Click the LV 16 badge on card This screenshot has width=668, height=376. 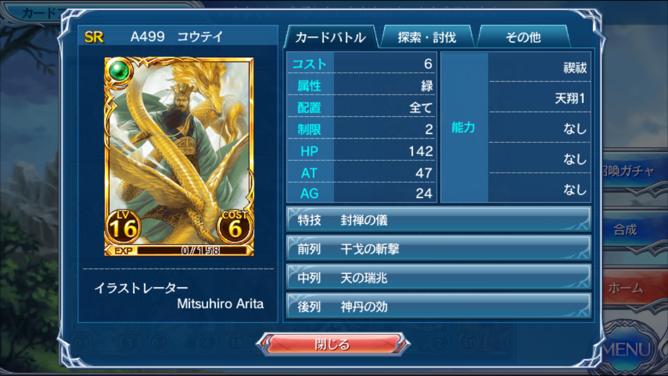coord(123,226)
